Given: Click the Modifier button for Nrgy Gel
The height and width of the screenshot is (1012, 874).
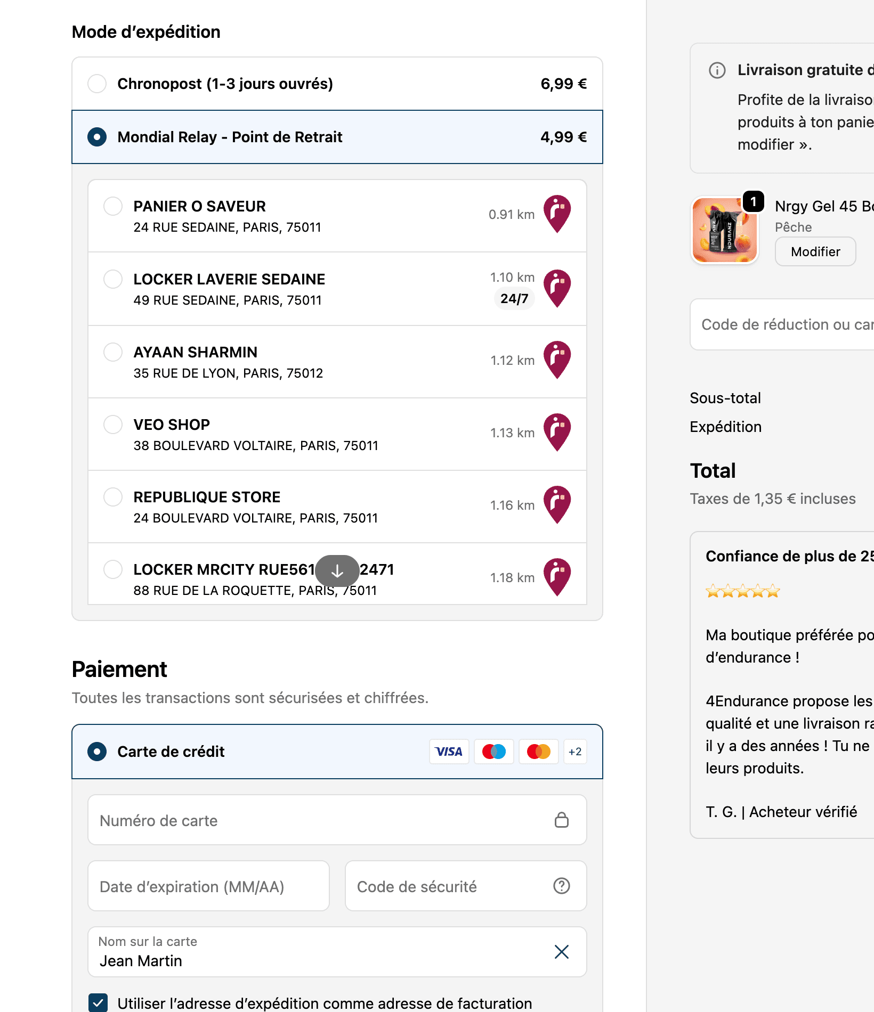Looking at the screenshot, I should (815, 251).
